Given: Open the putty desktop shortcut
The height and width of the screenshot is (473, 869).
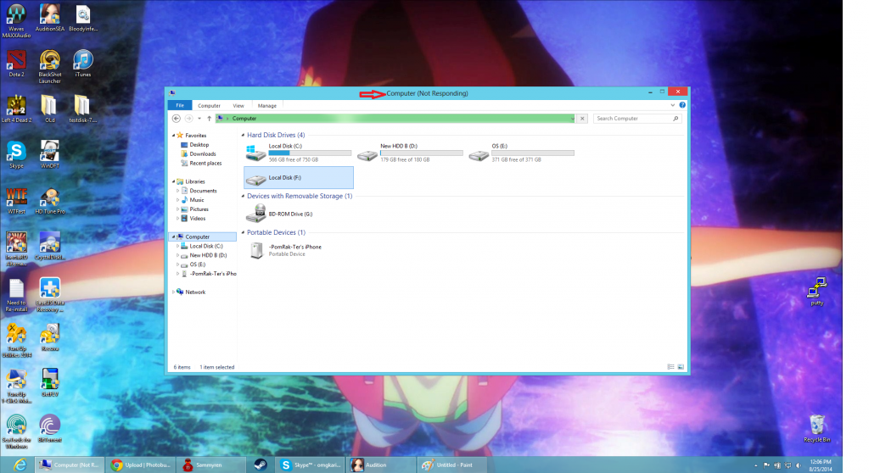Looking at the screenshot, I should point(817,292).
